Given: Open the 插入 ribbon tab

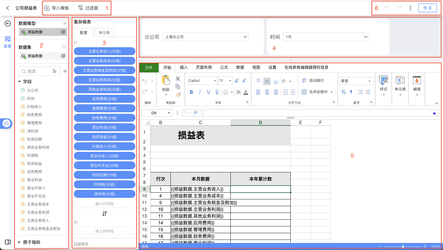Looking at the screenshot, I should (184, 67).
